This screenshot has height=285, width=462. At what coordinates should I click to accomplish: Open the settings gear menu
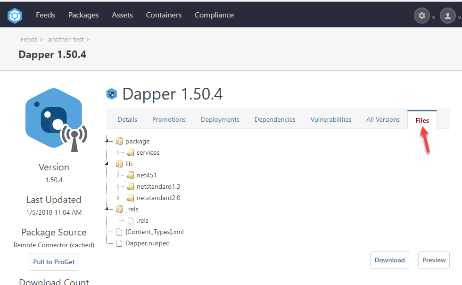pyautogui.click(x=421, y=16)
